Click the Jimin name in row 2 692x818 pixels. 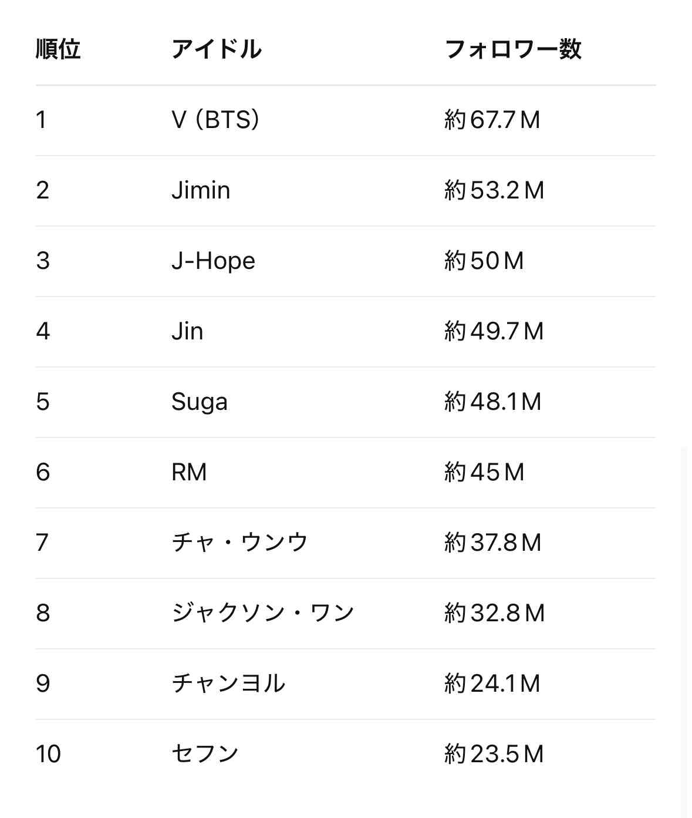point(201,190)
